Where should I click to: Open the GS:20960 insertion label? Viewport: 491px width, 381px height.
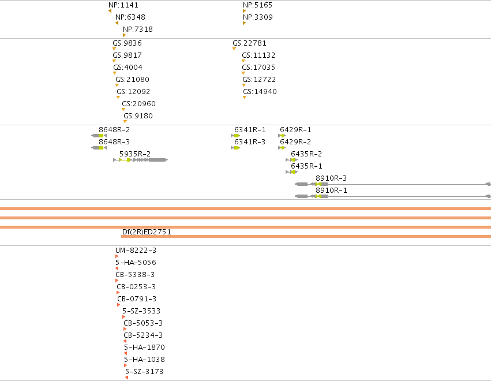[x=138, y=104]
